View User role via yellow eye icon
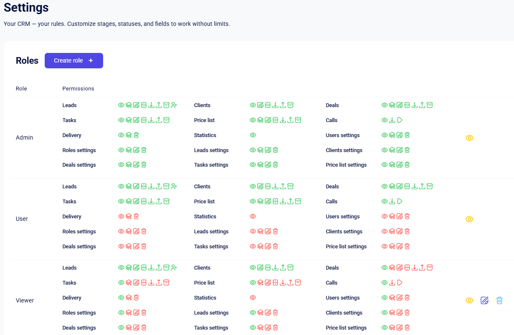Viewport: 514px width, 335px height. pos(469,219)
